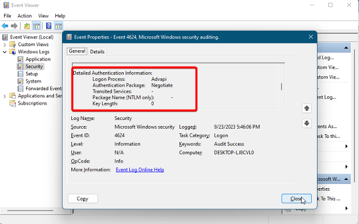Viewport: 359px width, 224px height.
Task: Click the Task Category value Logon
Action: [221, 135]
